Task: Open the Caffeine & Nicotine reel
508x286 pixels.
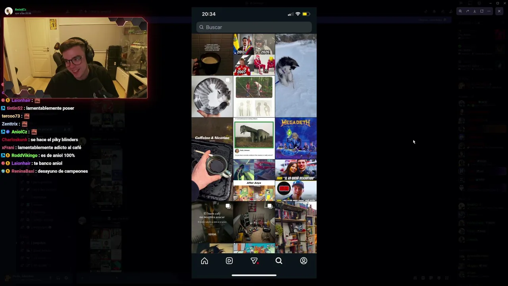Action: coord(212,159)
